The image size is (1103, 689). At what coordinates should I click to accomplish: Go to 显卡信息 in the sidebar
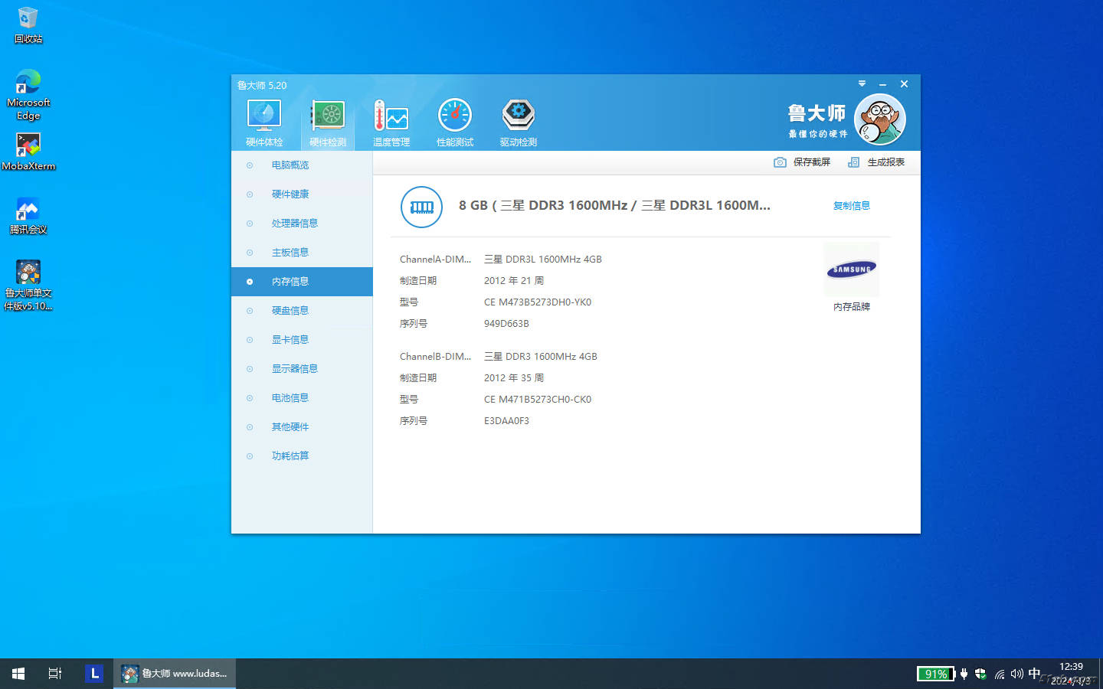pos(290,340)
